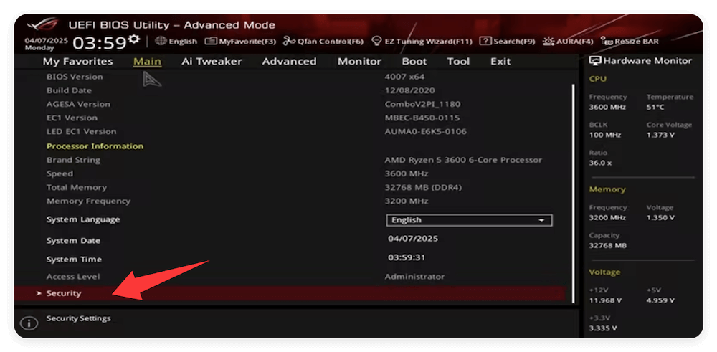The height and width of the screenshot is (352, 717).
Task: Click AMD Ryzen 5 3600 processor text
Action: pos(463,160)
